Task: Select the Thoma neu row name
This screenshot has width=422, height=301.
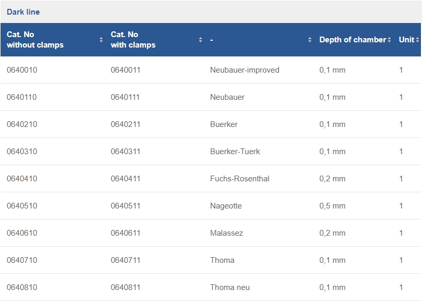Action: pyautogui.click(x=230, y=287)
